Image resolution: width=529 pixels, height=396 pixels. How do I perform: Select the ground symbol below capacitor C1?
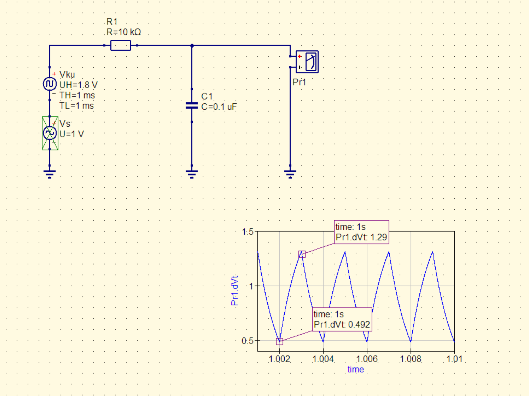(192, 173)
